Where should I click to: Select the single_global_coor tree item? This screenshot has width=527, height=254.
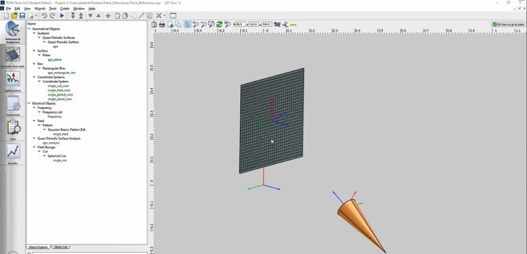60,95
